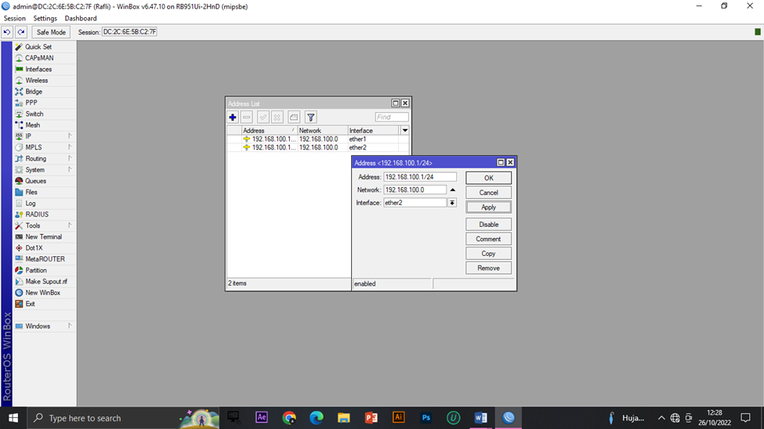Click Comment button in Address dialog
Image resolution: width=764 pixels, height=429 pixels.
coord(488,239)
